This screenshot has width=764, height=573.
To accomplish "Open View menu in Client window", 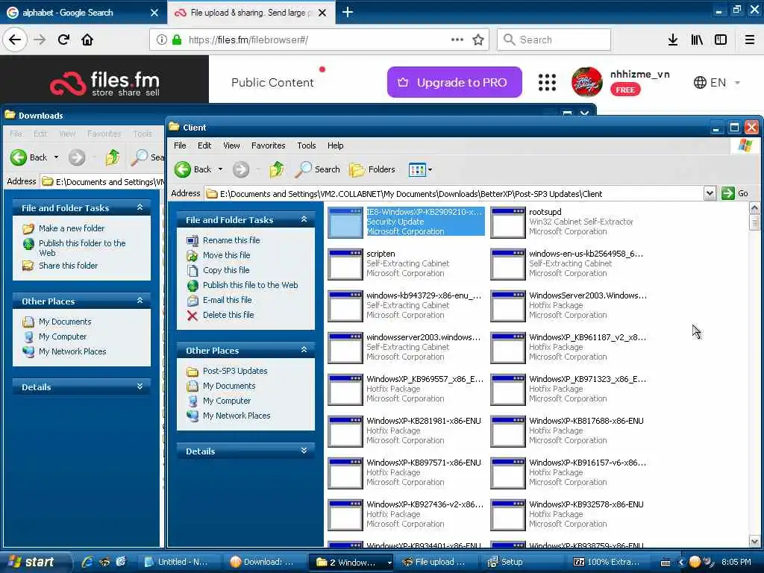I will 231,145.
